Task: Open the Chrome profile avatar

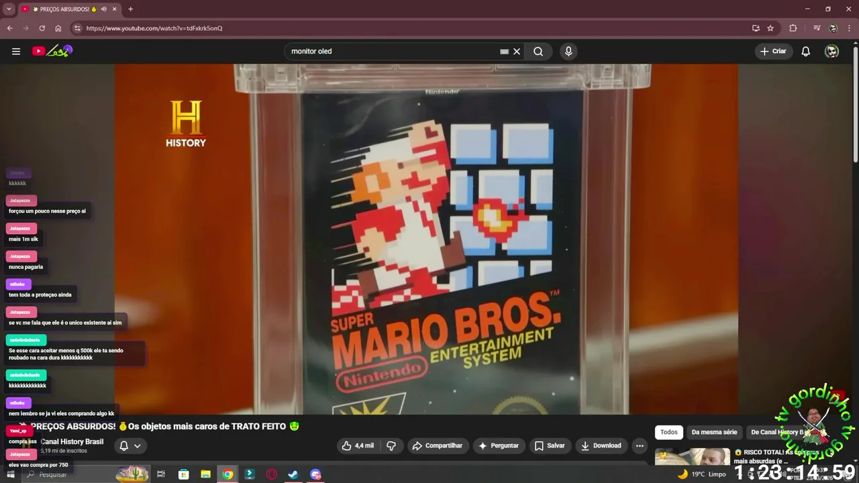Action: point(833,28)
